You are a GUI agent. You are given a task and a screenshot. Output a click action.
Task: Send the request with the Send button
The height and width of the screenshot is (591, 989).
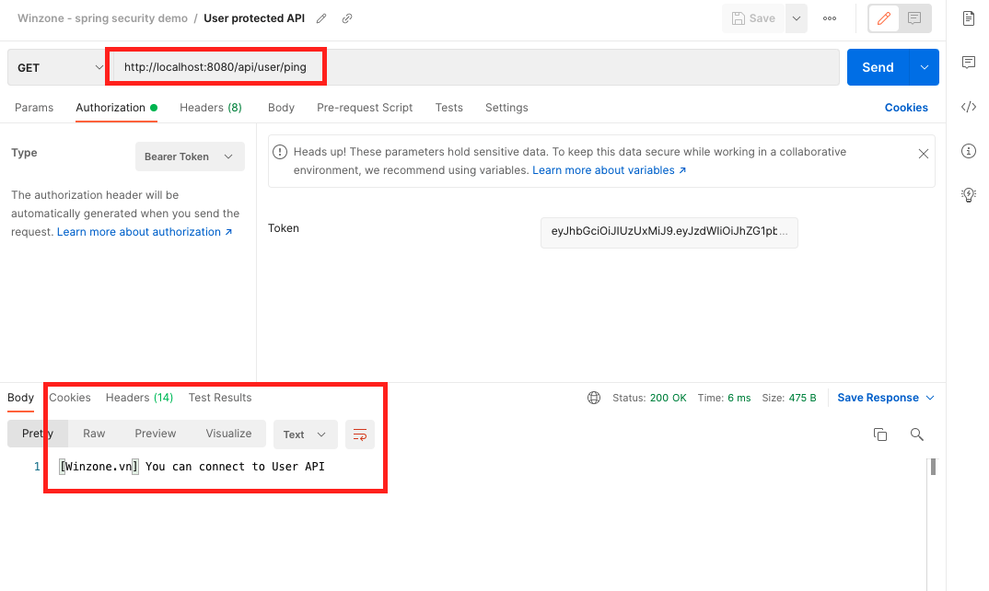[x=878, y=67]
